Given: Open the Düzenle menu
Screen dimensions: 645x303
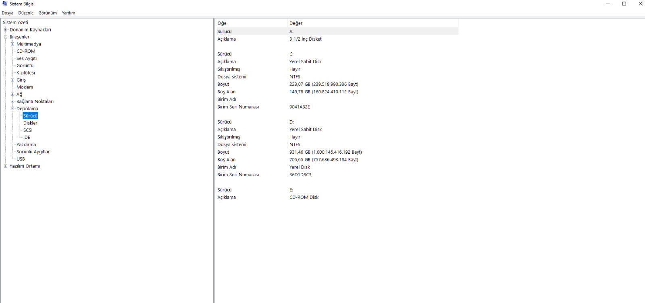Looking at the screenshot, I should tap(26, 13).
